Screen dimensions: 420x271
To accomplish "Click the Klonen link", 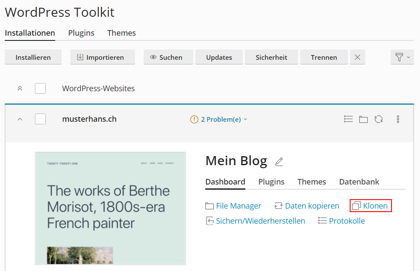I will 370,206.
